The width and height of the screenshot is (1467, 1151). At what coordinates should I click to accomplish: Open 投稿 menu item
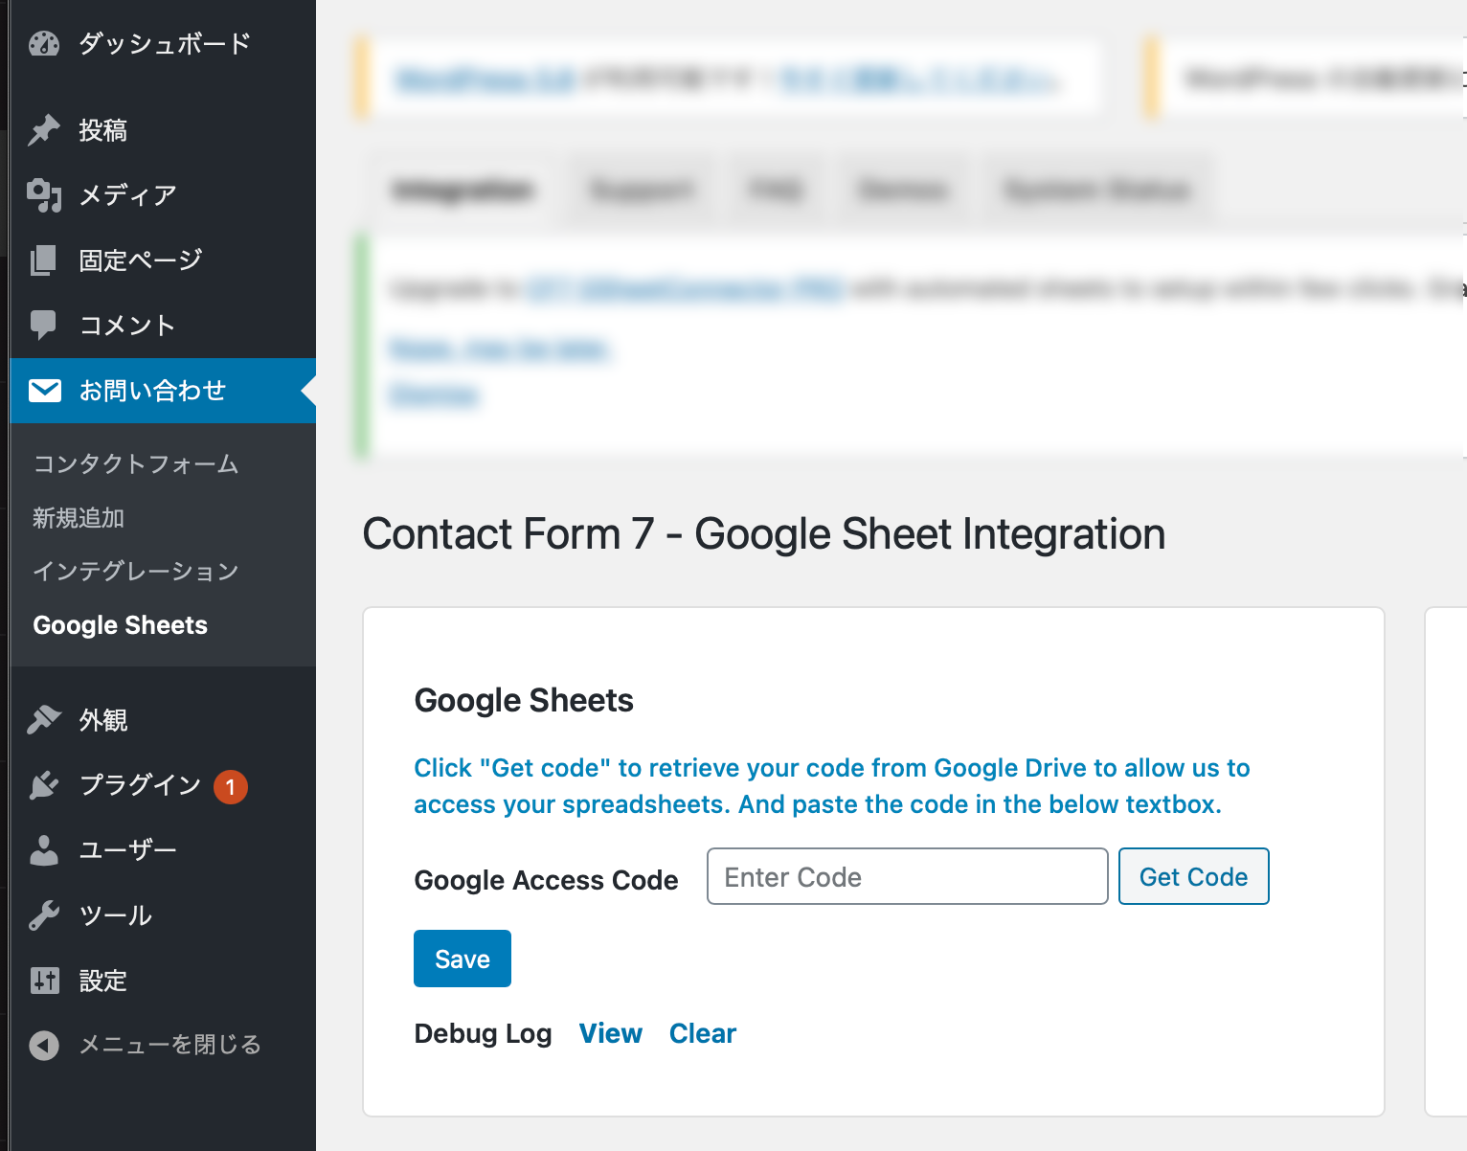pyautogui.click(x=163, y=130)
